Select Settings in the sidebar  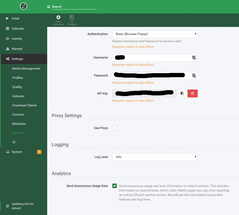pyautogui.click(x=24, y=59)
